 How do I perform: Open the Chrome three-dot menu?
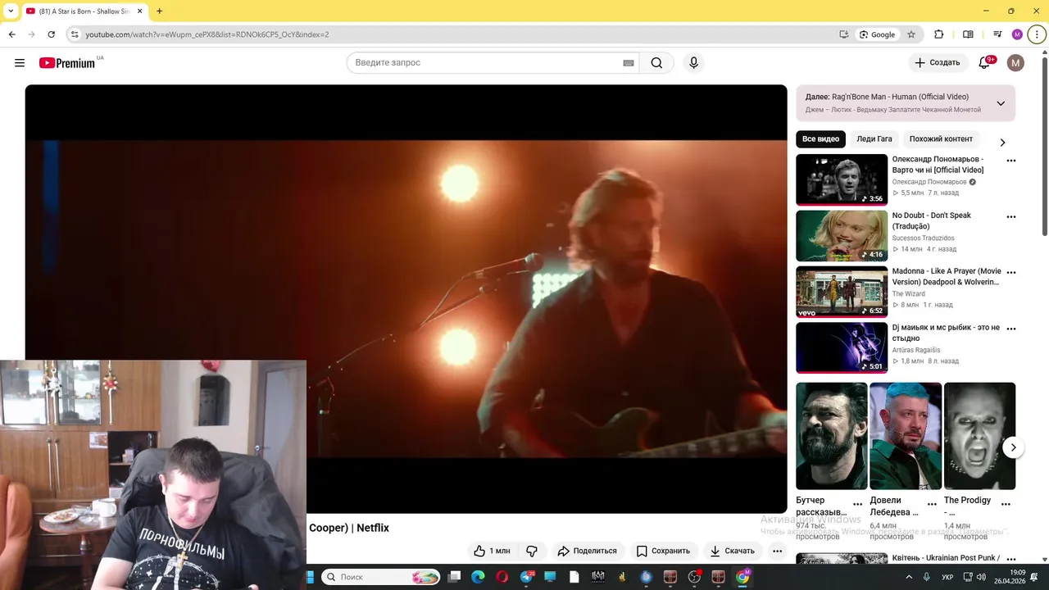coord(1037,34)
